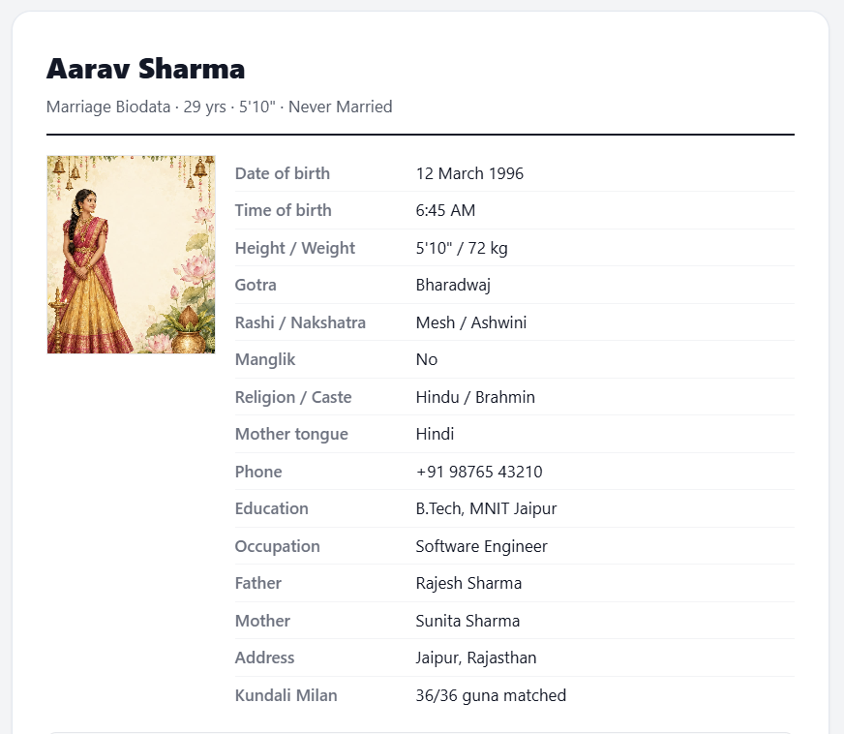Image resolution: width=844 pixels, height=734 pixels.
Task: Select the Rajesh Sharma value
Action: pyautogui.click(x=468, y=583)
